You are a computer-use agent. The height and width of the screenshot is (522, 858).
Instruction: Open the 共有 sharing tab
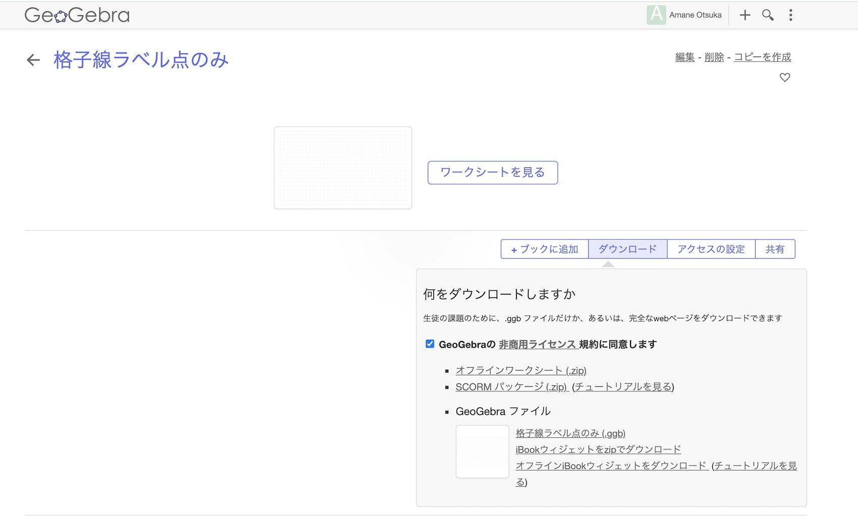click(775, 249)
